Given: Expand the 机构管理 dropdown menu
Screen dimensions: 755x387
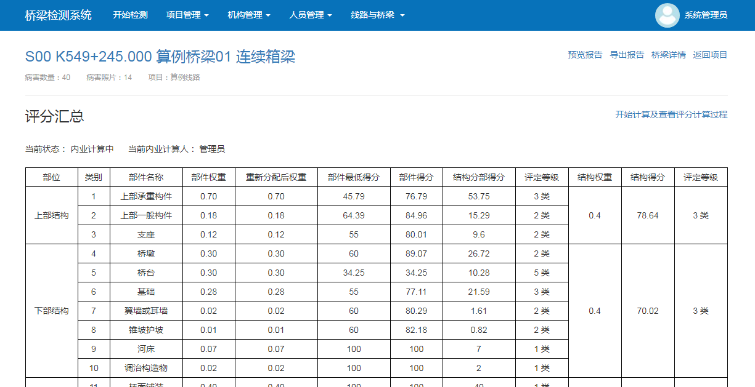Looking at the screenshot, I should (x=249, y=15).
